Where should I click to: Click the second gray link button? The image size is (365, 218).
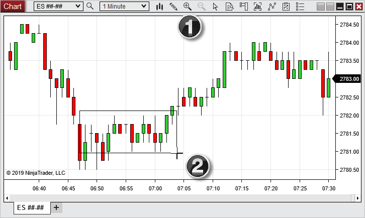click(x=330, y=7)
